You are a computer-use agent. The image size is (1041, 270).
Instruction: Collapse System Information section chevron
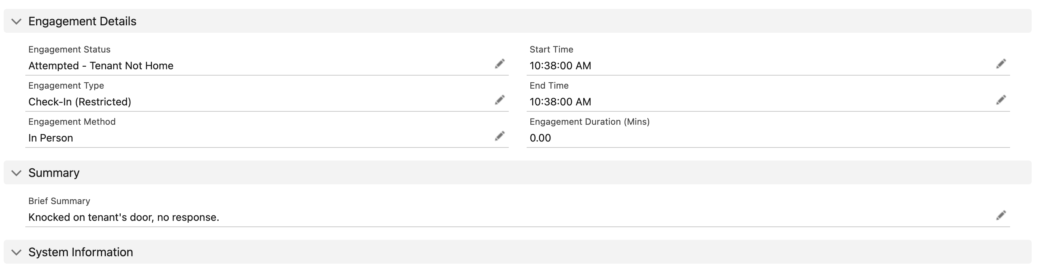[16, 252]
